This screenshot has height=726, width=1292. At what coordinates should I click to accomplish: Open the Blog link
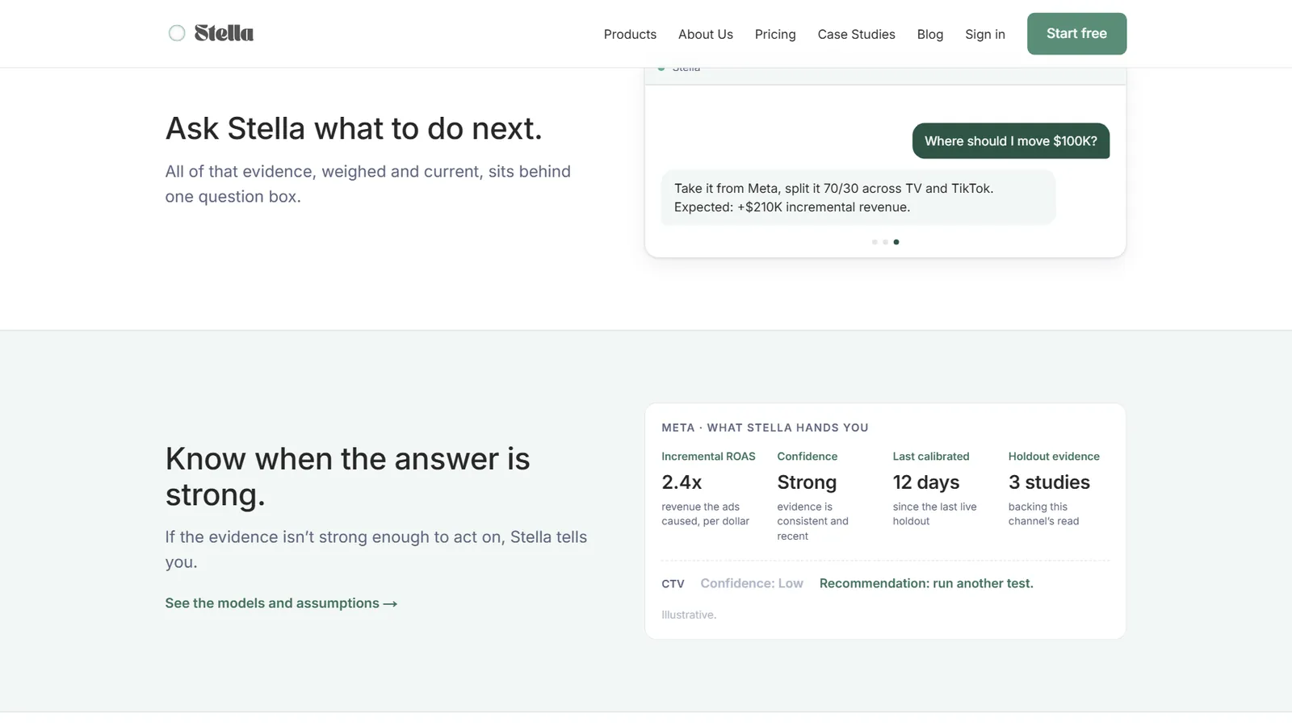tap(930, 34)
